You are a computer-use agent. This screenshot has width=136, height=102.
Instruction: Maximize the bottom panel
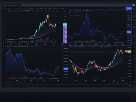[x=130, y=86]
